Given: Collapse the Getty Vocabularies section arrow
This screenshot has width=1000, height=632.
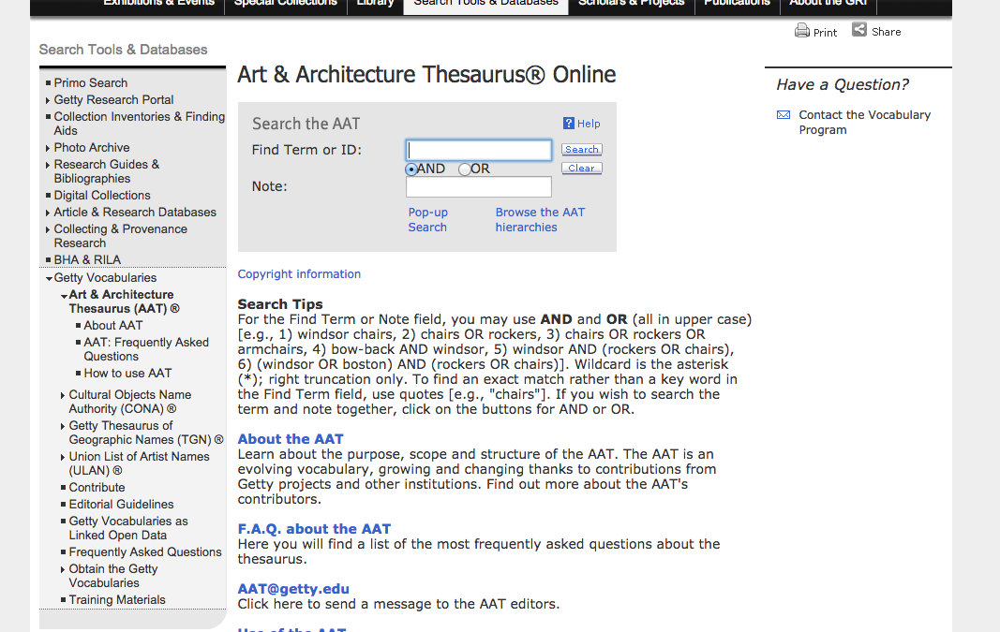Looking at the screenshot, I should click(49, 278).
